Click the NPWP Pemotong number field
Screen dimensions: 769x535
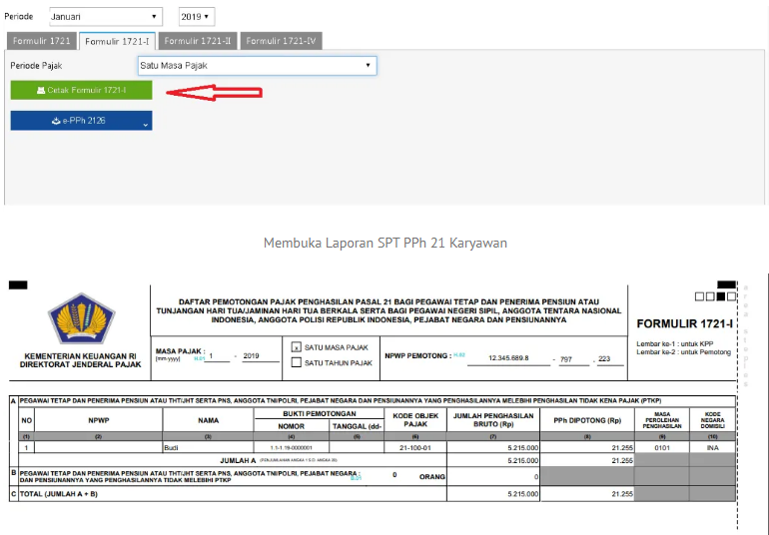point(511,356)
